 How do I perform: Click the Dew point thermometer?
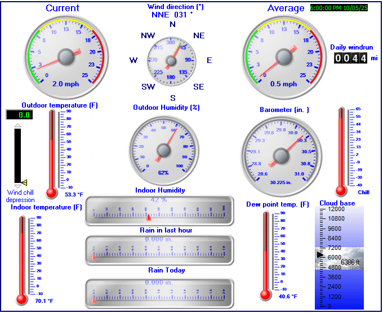[x=265, y=254]
